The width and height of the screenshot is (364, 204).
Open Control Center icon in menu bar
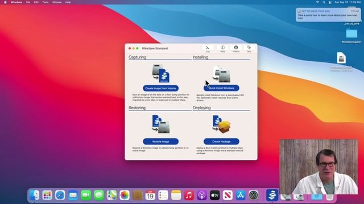330,2
